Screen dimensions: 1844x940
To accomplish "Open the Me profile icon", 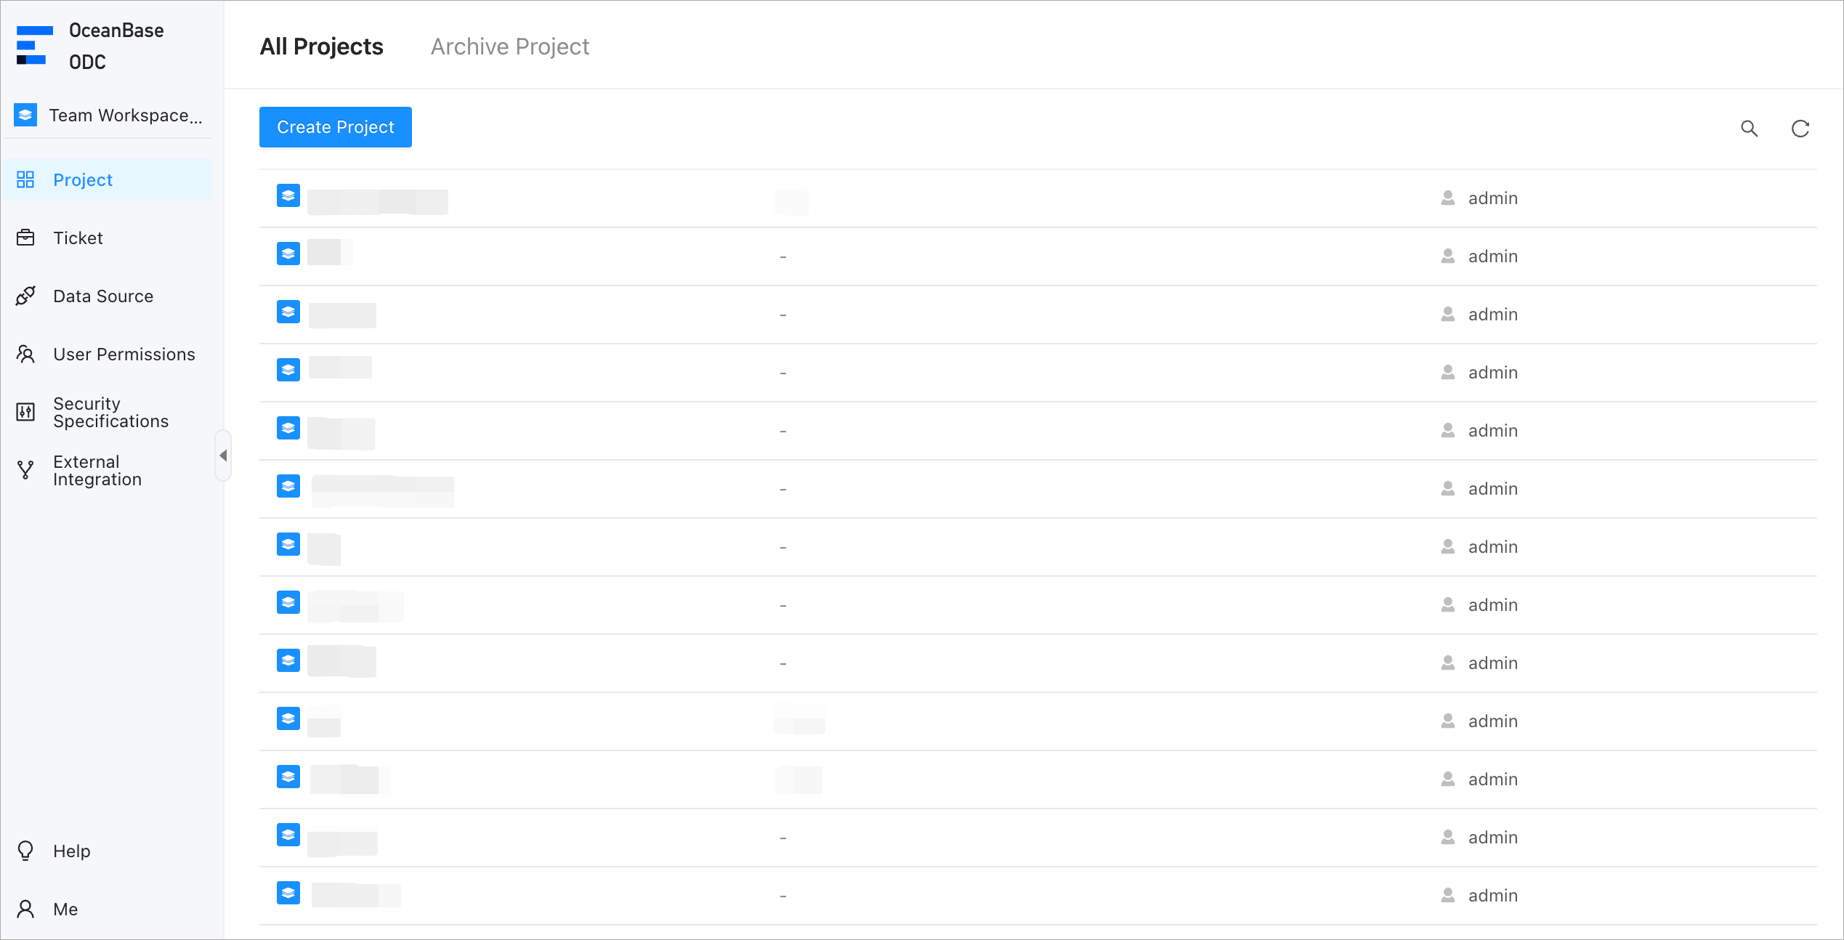I will pos(25,909).
